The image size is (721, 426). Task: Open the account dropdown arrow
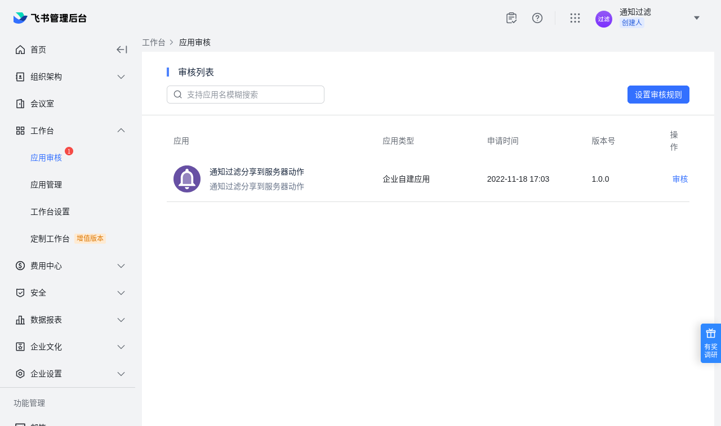click(697, 18)
